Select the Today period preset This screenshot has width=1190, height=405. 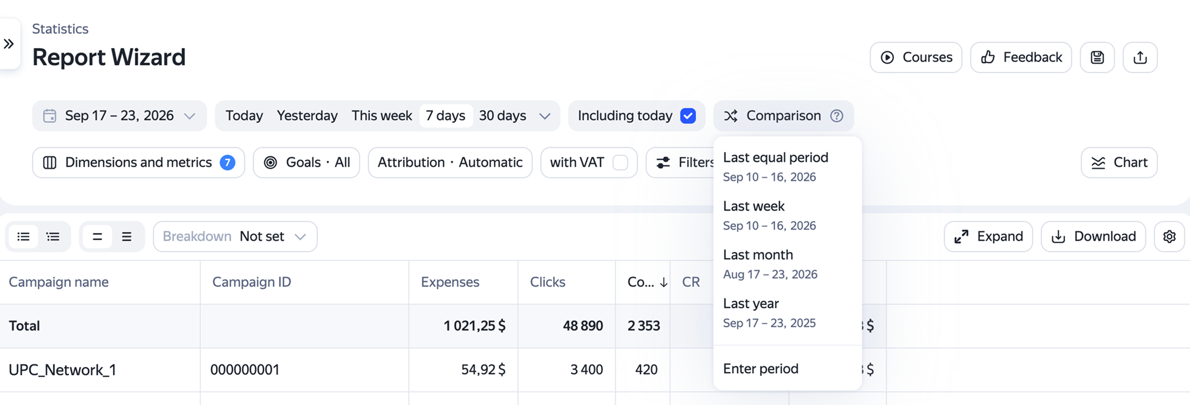tap(244, 116)
